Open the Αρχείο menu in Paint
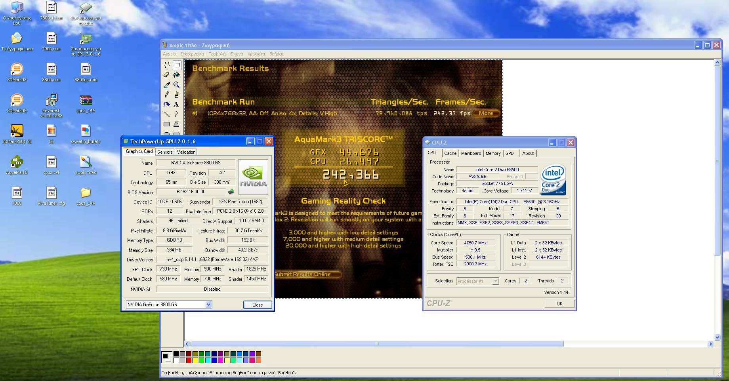Screen dimensions: 729x381 [169, 54]
